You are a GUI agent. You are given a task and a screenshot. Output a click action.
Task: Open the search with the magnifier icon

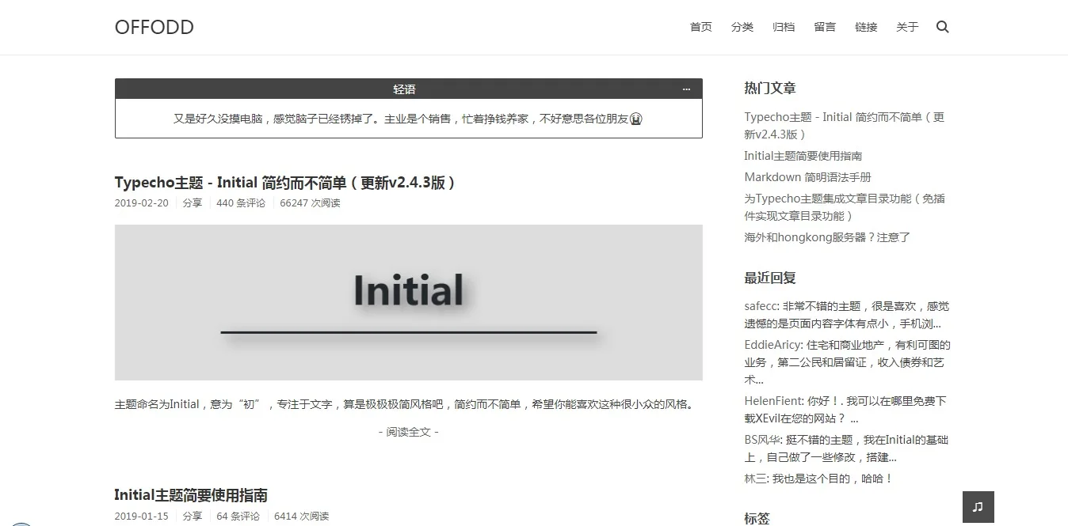click(943, 26)
